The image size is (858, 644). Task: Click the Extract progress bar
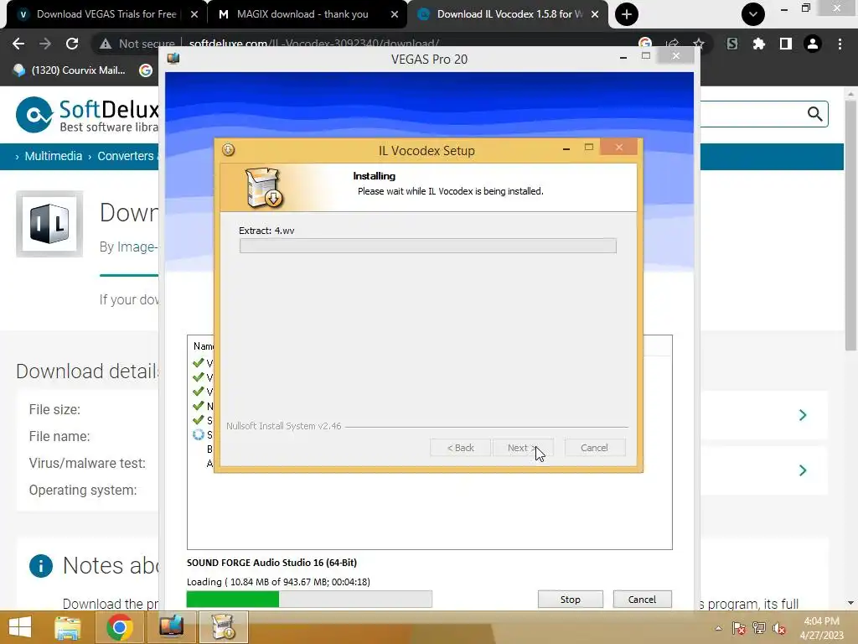click(428, 246)
